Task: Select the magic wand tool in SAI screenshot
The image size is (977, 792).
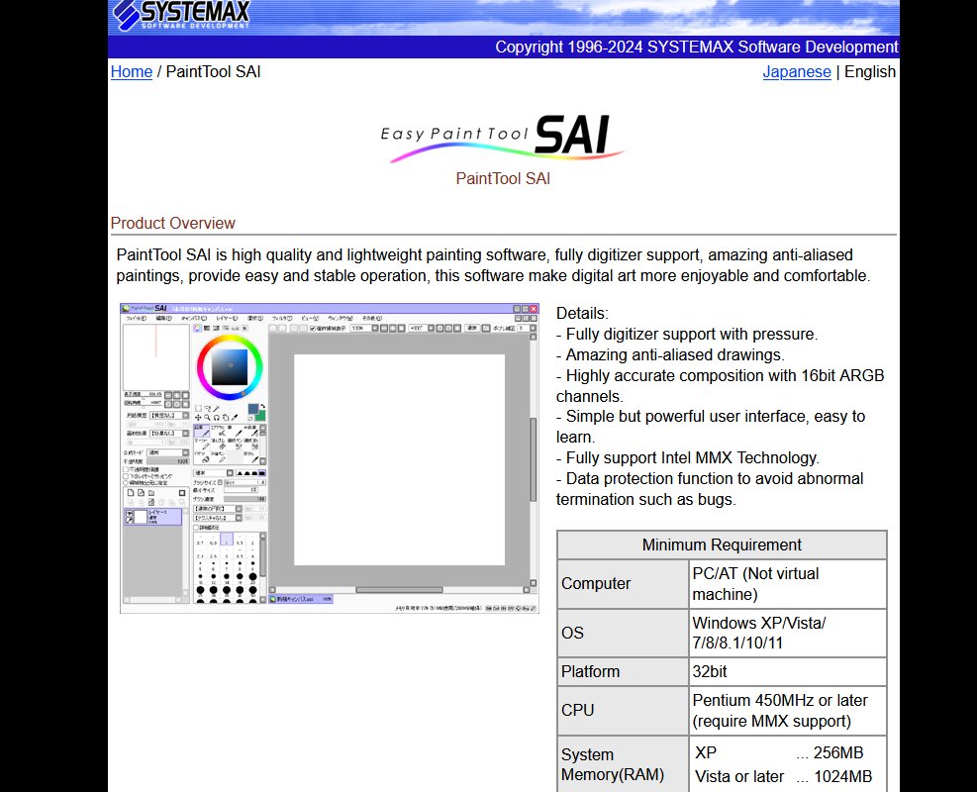Action: pyautogui.click(x=216, y=408)
